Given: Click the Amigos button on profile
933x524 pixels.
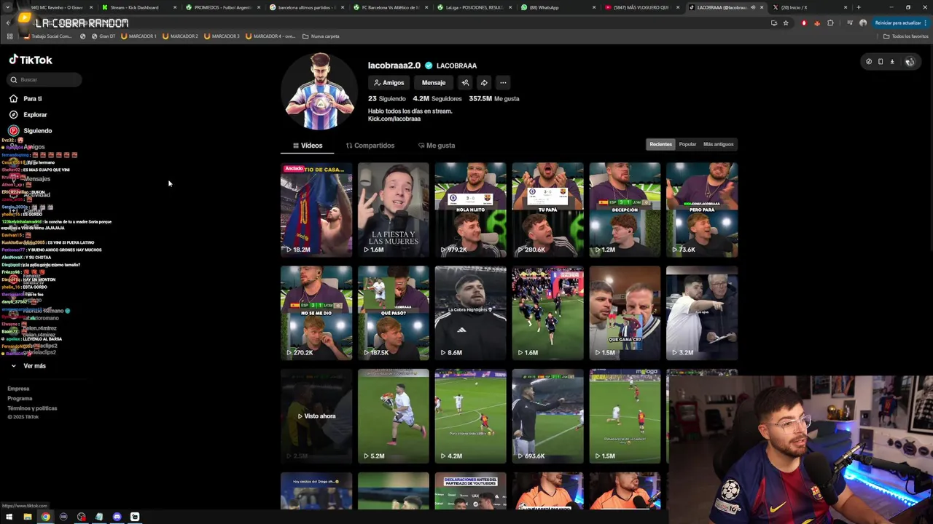Looking at the screenshot, I should [389, 82].
